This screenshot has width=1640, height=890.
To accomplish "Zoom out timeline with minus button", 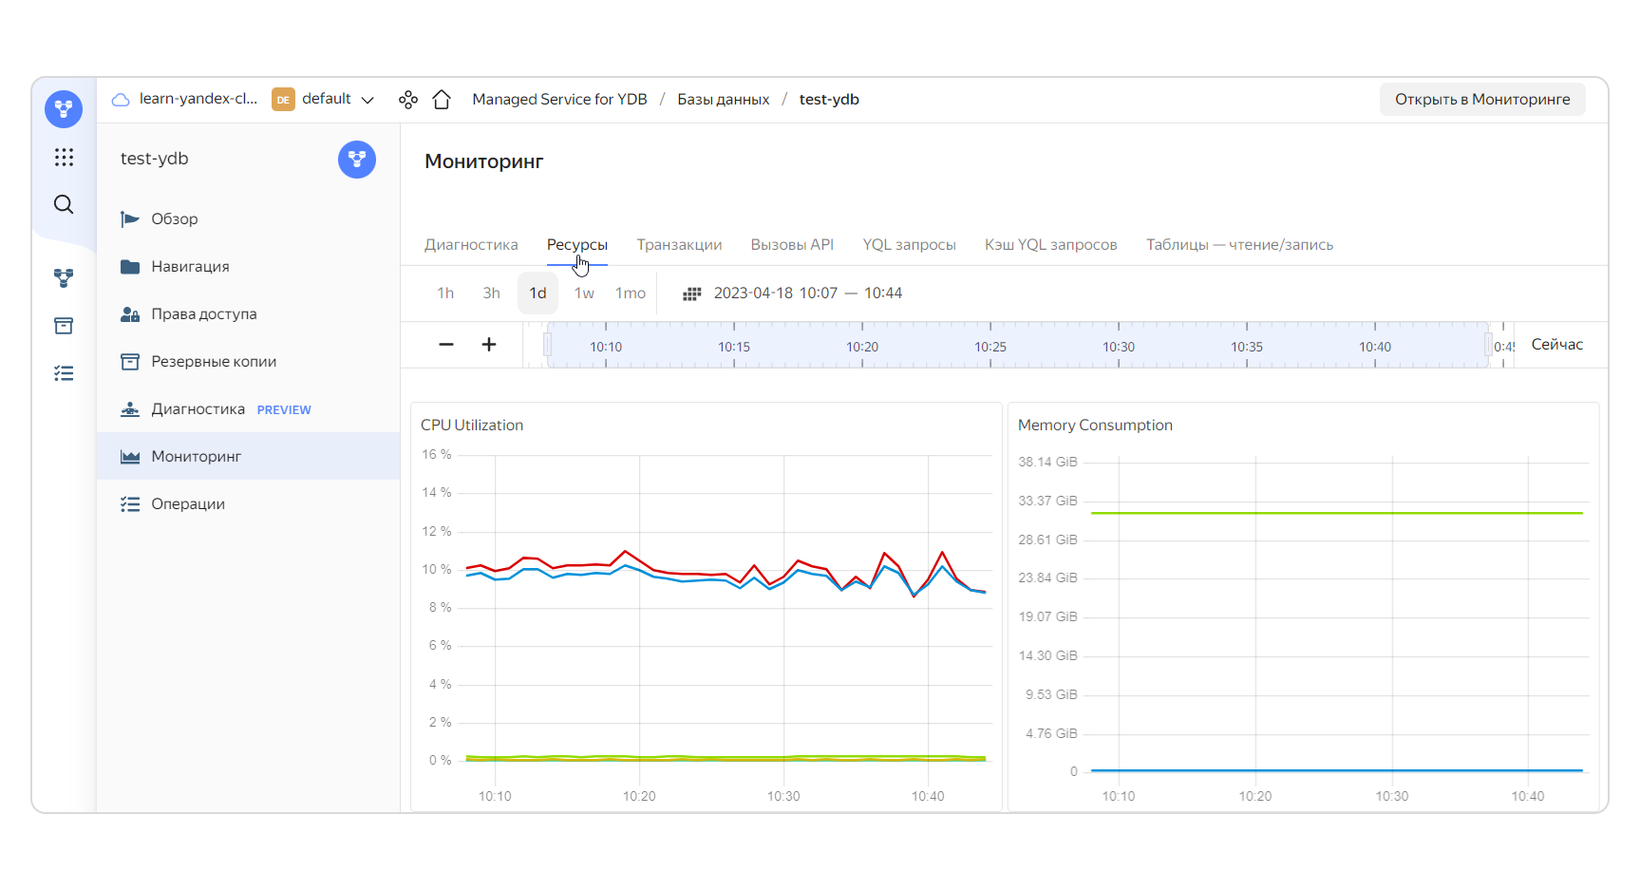I will 446,345.
